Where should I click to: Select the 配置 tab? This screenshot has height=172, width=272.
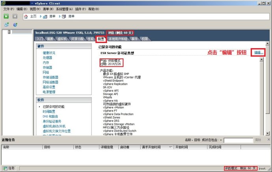tap(101, 39)
